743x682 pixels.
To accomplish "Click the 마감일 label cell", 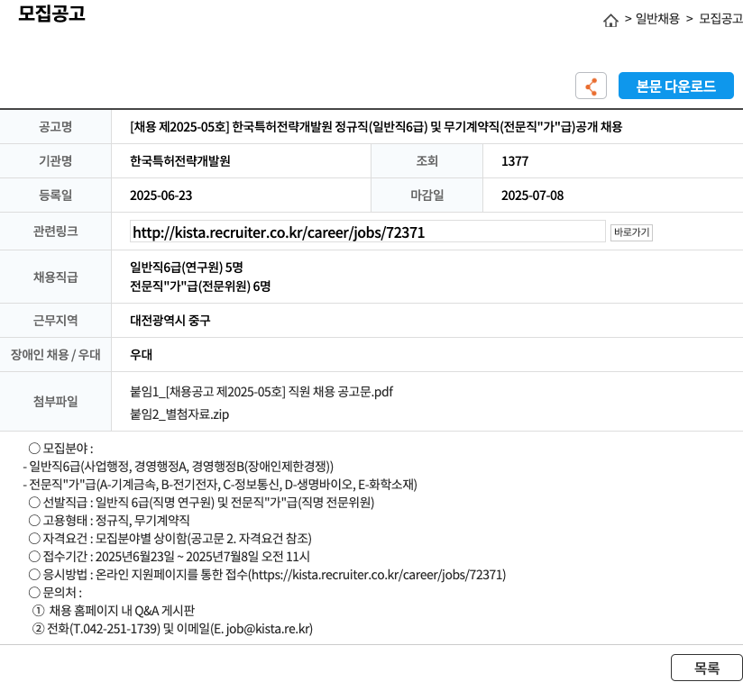I will tap(427, 196).
